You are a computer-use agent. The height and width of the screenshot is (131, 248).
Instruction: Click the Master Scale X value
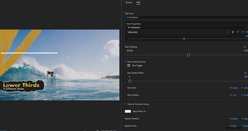[x=234, y=126]
